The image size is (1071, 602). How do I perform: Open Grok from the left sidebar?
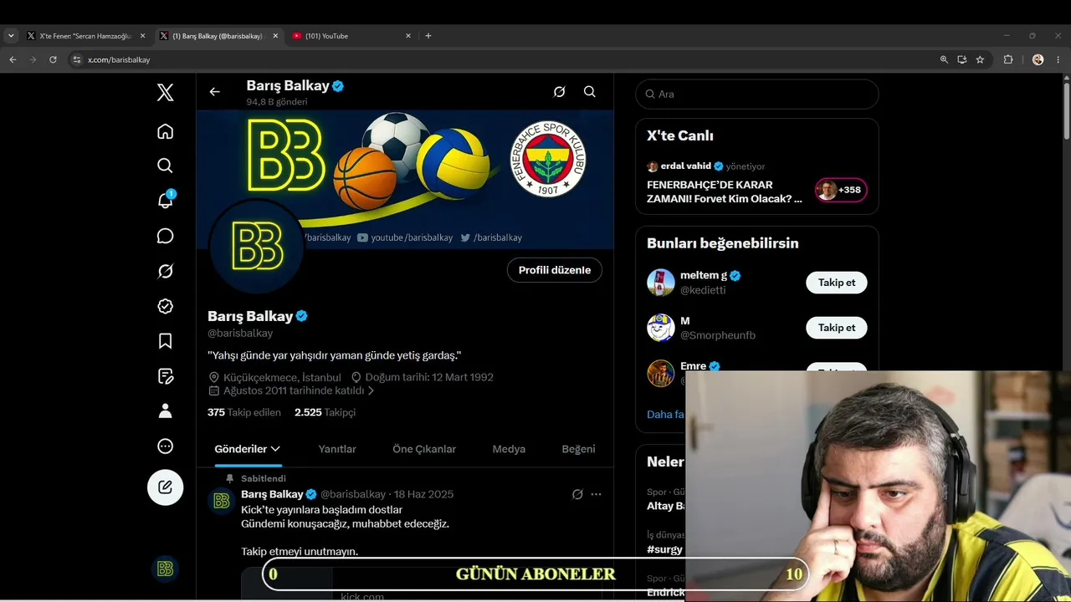click(x=166, y=271)
